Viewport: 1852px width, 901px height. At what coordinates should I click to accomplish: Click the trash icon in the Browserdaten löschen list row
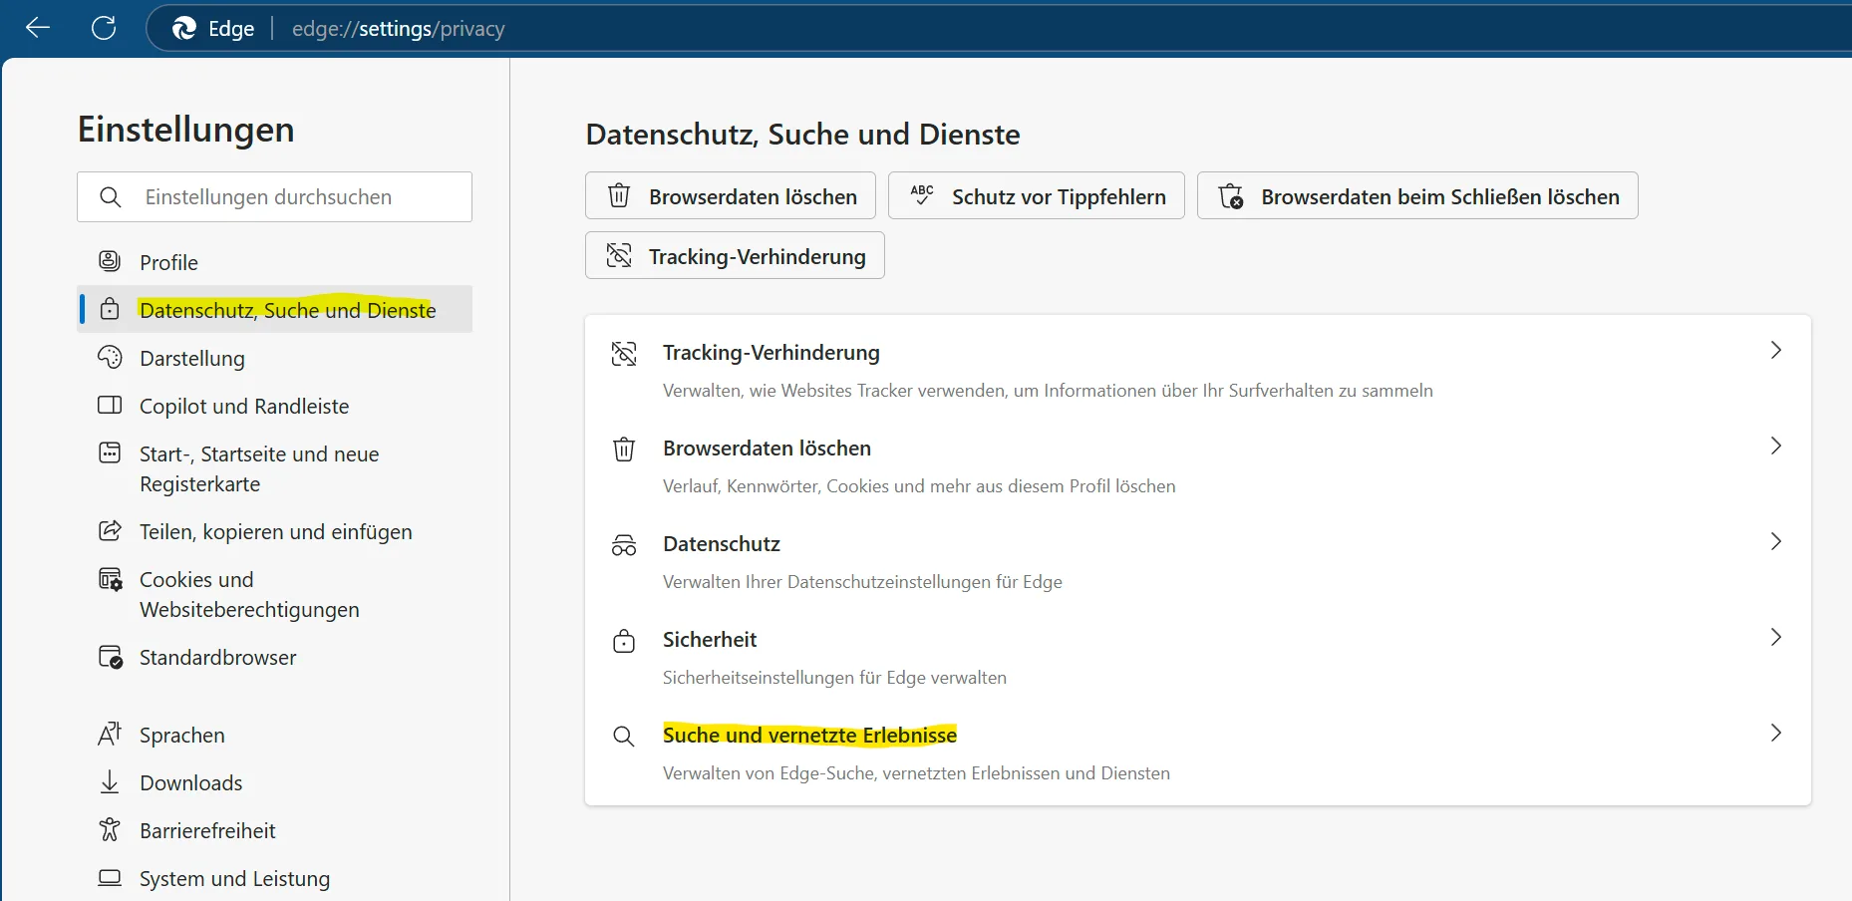(624, 449)
